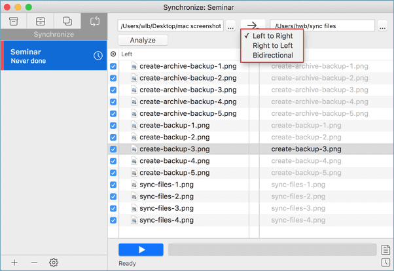
Task: Uncheck the sync-files-4.png checkbox
Action: tap(114, 220)
